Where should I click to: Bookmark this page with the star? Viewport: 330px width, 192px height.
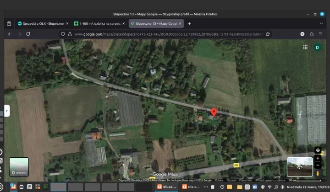pos(268,34)
